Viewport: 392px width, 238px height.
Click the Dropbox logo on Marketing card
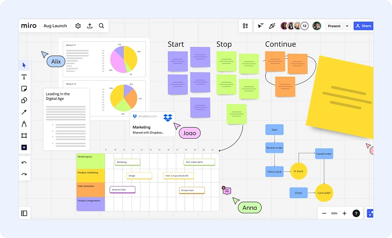(x=168, y=117)
